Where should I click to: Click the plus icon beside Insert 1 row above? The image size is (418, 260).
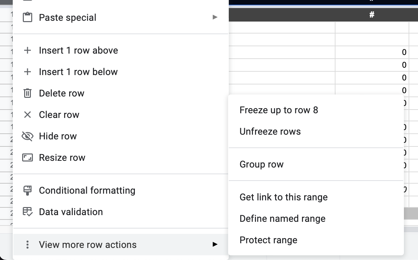(28, 50)
